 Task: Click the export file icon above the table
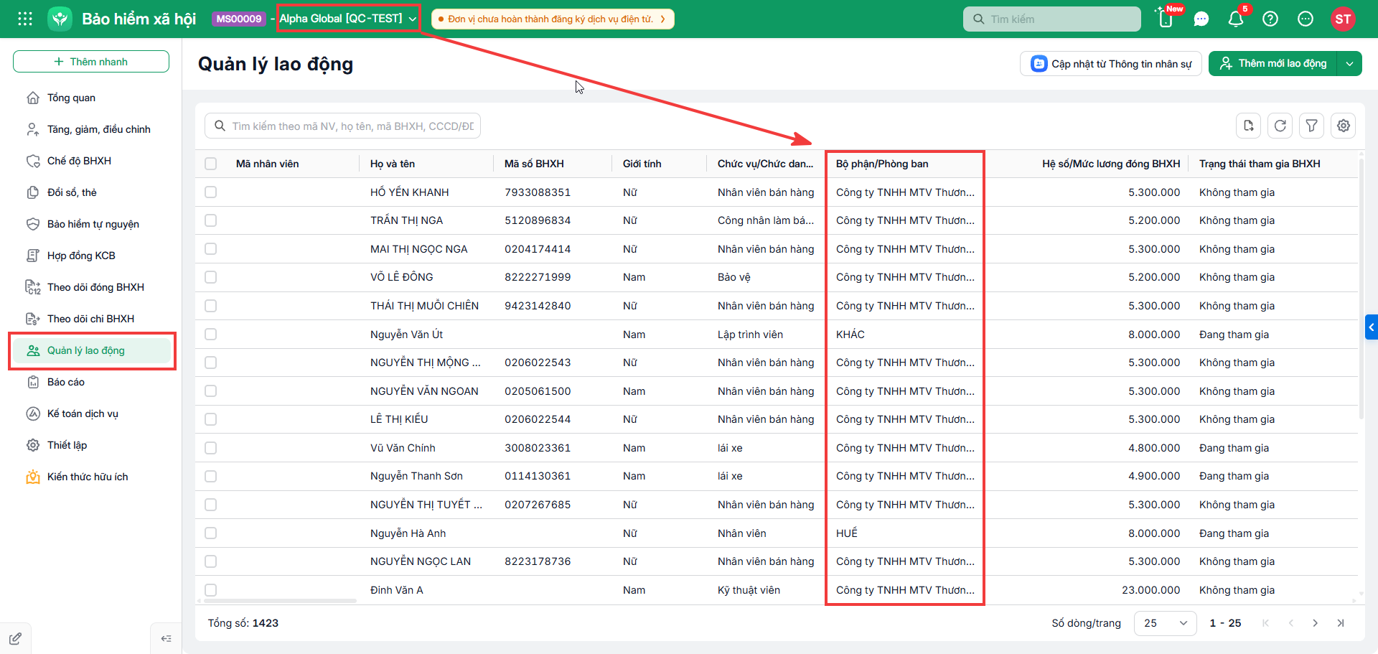tap(1249, 126)
